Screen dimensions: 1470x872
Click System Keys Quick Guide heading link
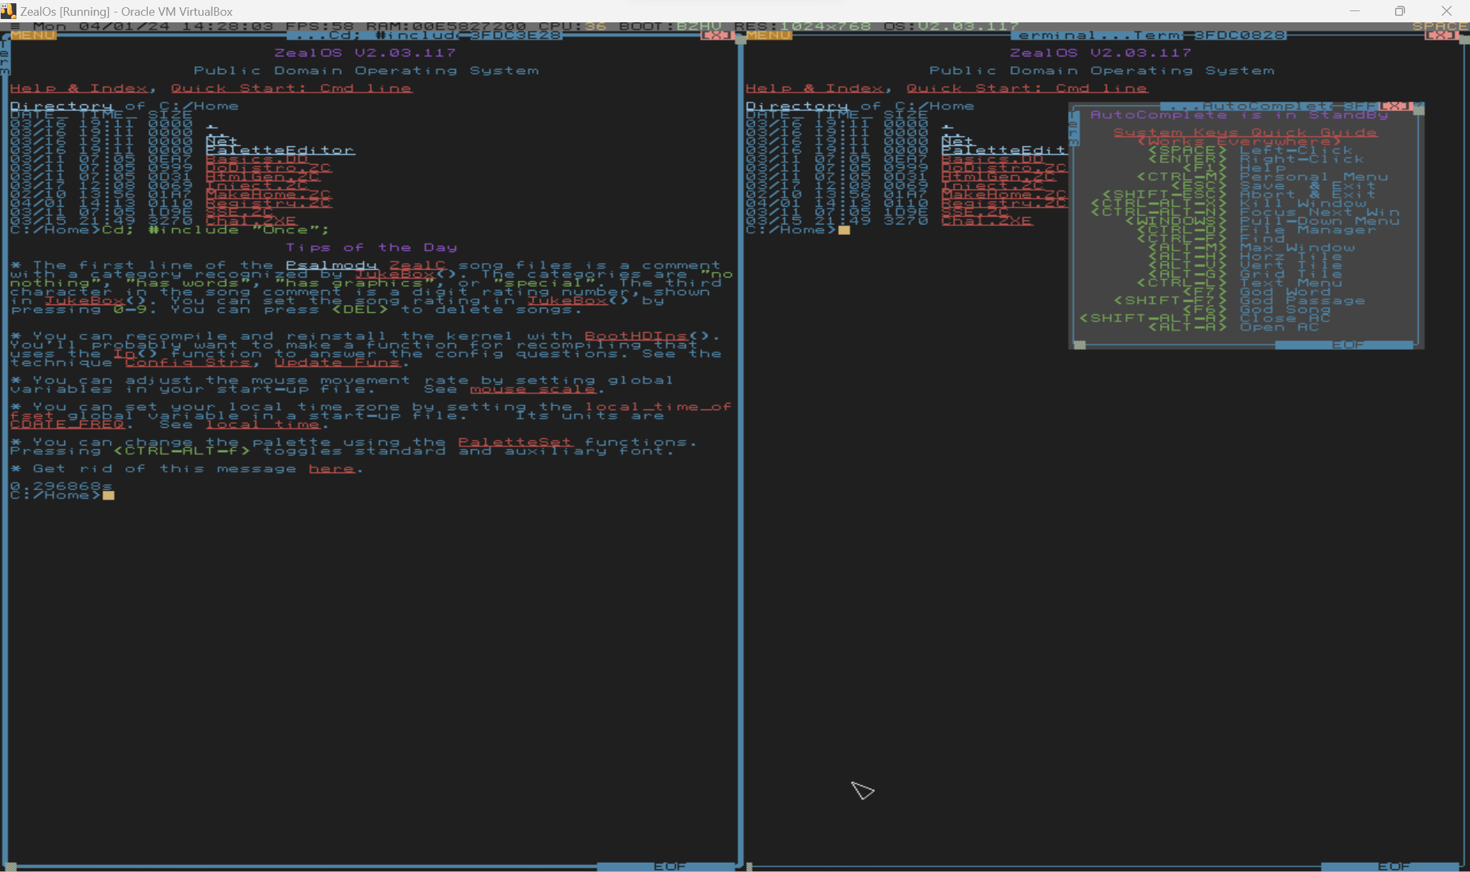(1245, 133)
